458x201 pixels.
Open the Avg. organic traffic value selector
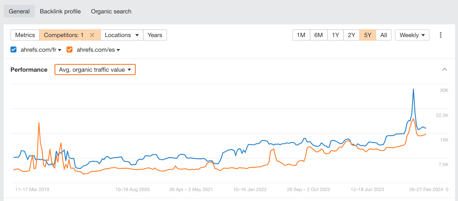point(95,69)
